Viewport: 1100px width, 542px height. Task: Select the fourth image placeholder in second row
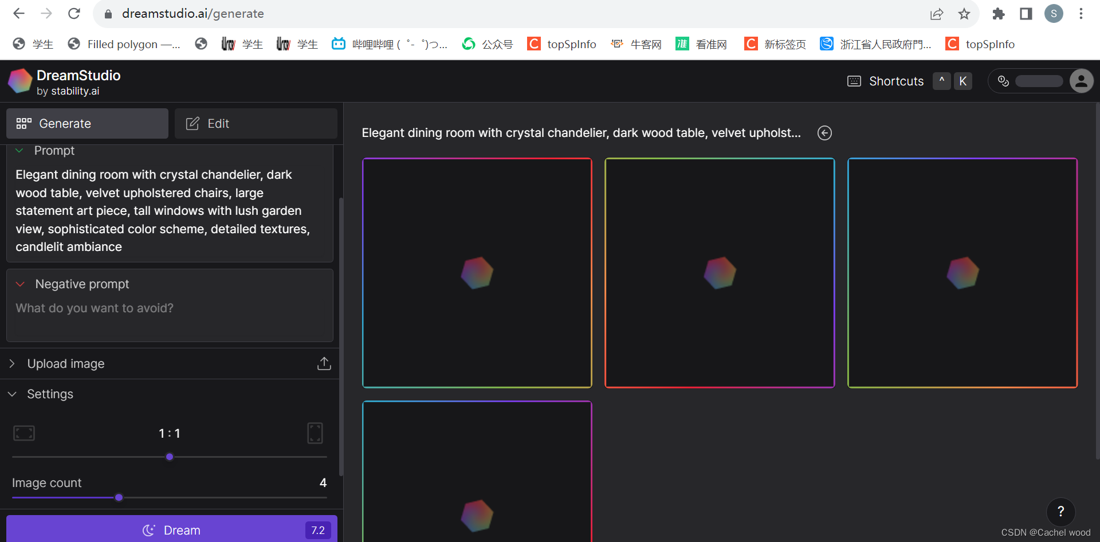[477, 472]
